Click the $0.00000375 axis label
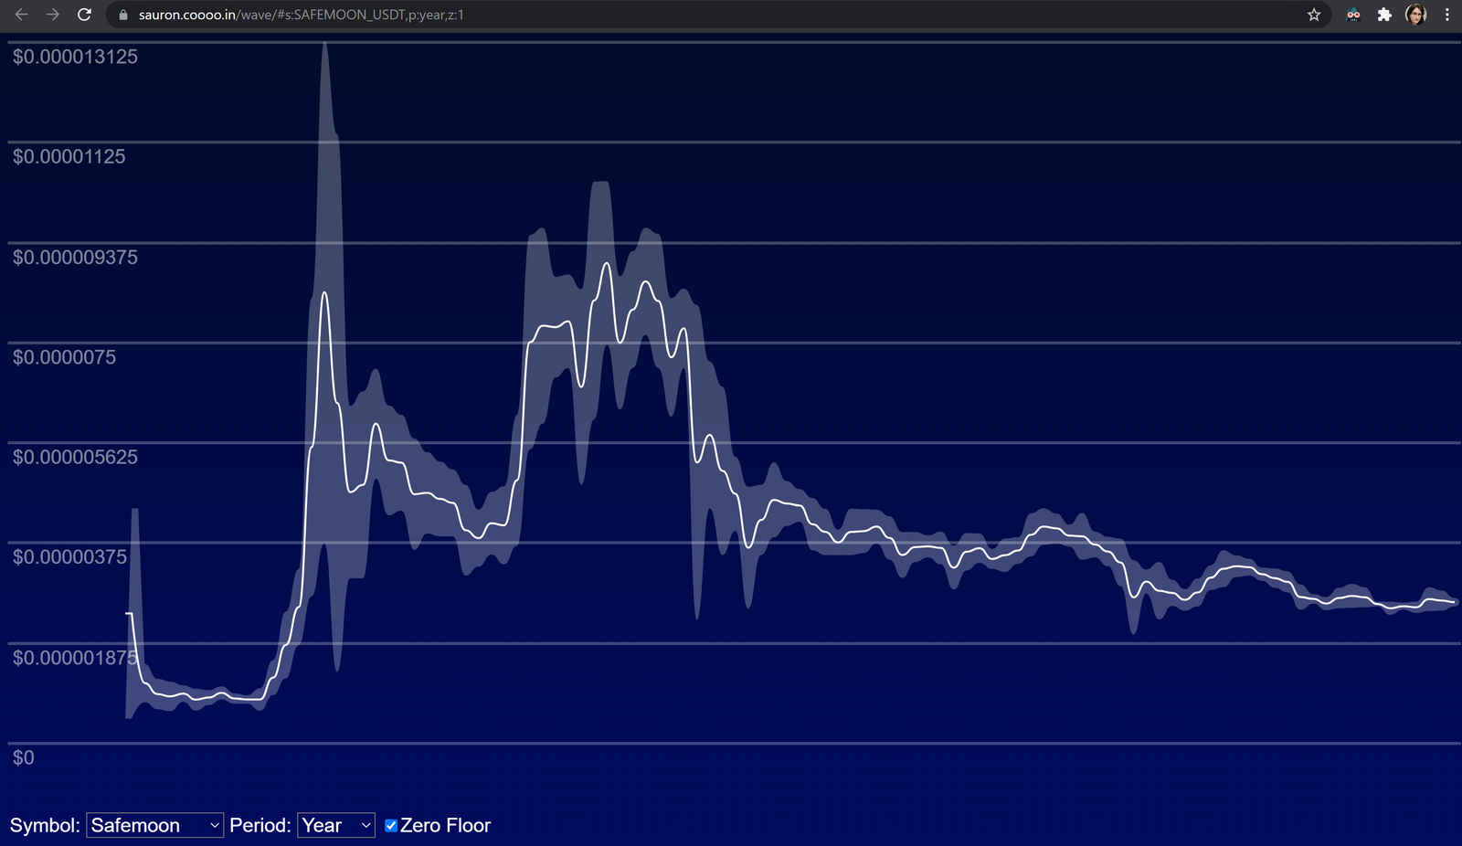This screenshot has height=846, width=1462. tap(69, 556)
